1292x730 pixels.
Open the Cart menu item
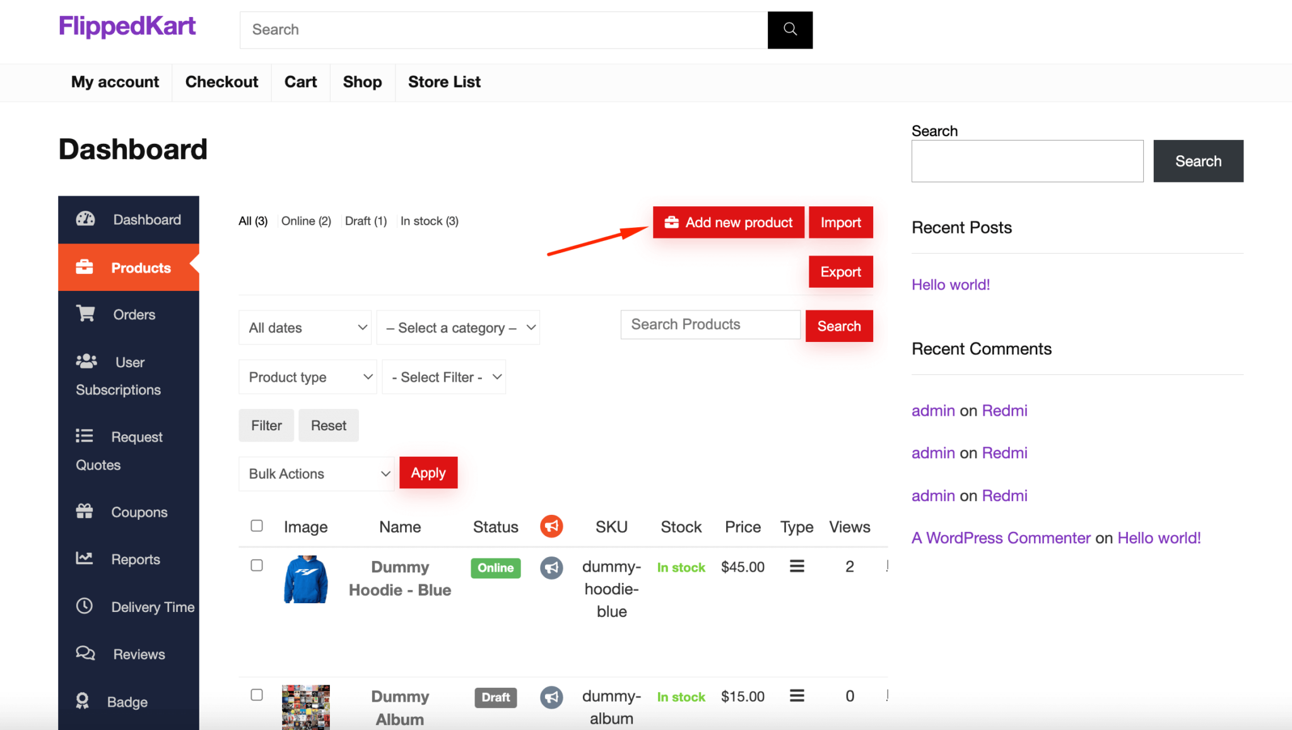point(300,82)
